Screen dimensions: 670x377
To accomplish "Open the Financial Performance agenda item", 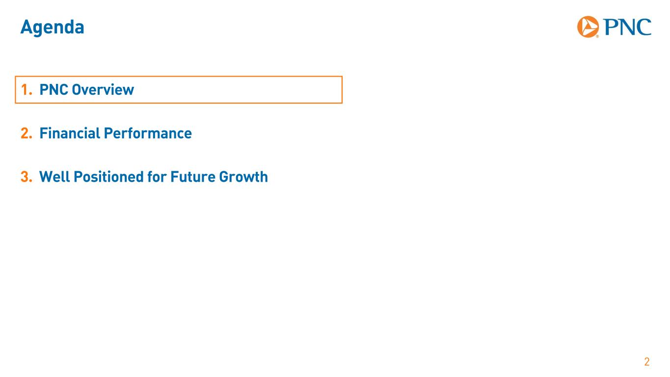I will coord(115,133).
